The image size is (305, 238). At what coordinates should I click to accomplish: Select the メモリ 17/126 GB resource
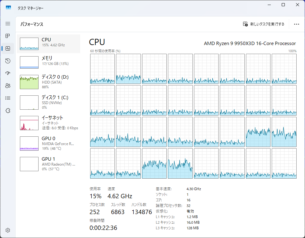point(49,62)
